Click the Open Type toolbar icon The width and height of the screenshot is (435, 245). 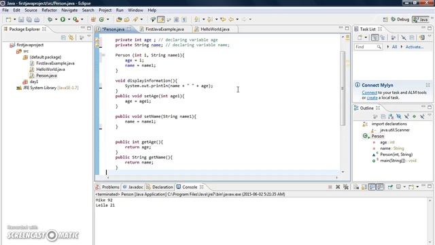[x=119, y=20]
